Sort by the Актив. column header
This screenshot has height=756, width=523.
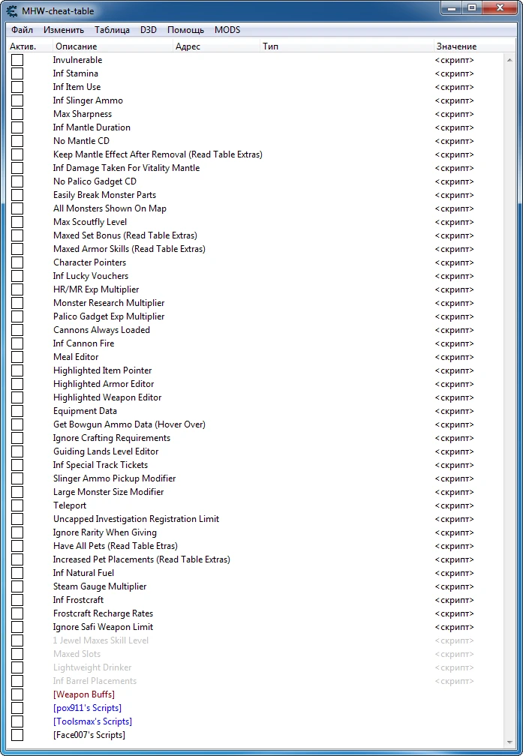pyautogui.click(x=29, y=46)
